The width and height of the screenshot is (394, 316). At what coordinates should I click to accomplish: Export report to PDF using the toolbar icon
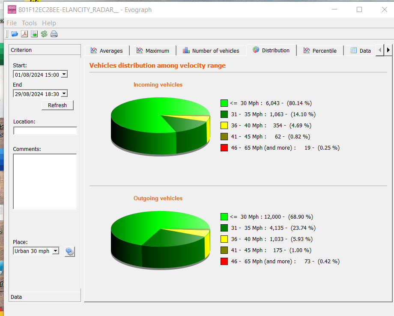click(x=24, y=34)
